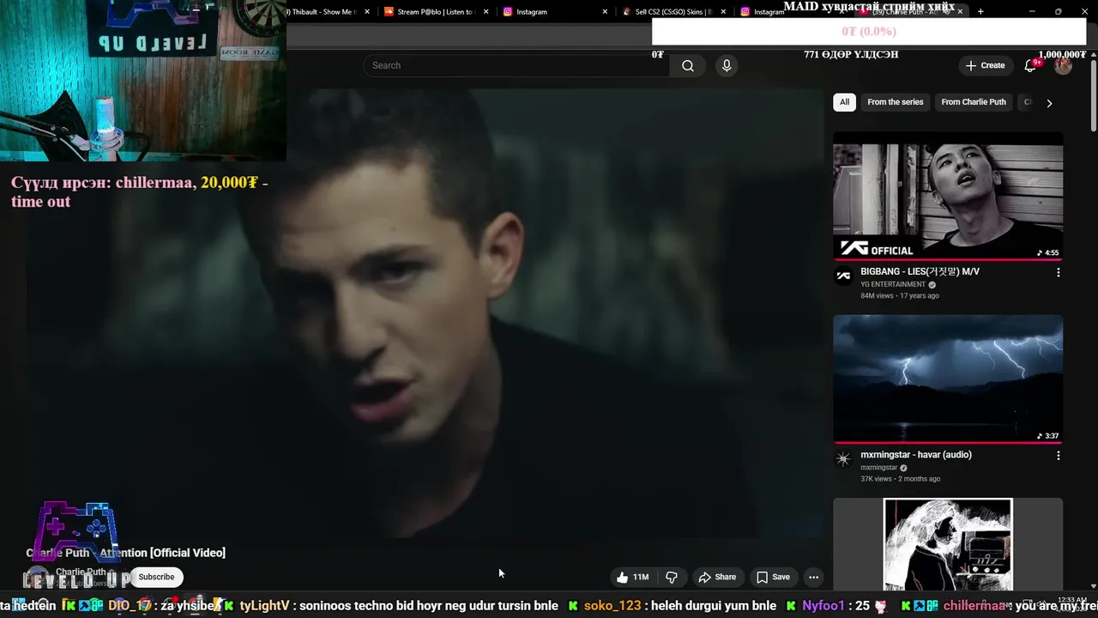This screenshot has width=1098, height=618.
Task: Open the black-and-white sketch thumbnail
Action: click(x=948, y=544)
